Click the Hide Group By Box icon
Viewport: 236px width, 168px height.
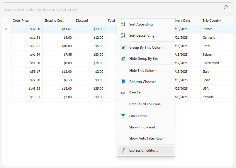(x=123, y=59)
